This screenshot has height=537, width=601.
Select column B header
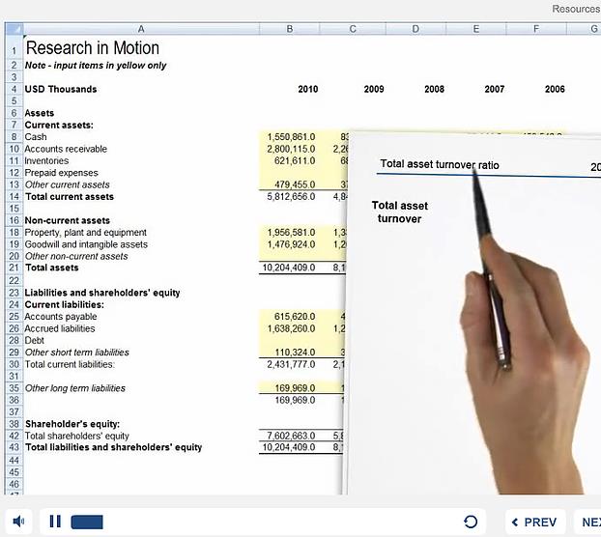(x=289, y=29)
